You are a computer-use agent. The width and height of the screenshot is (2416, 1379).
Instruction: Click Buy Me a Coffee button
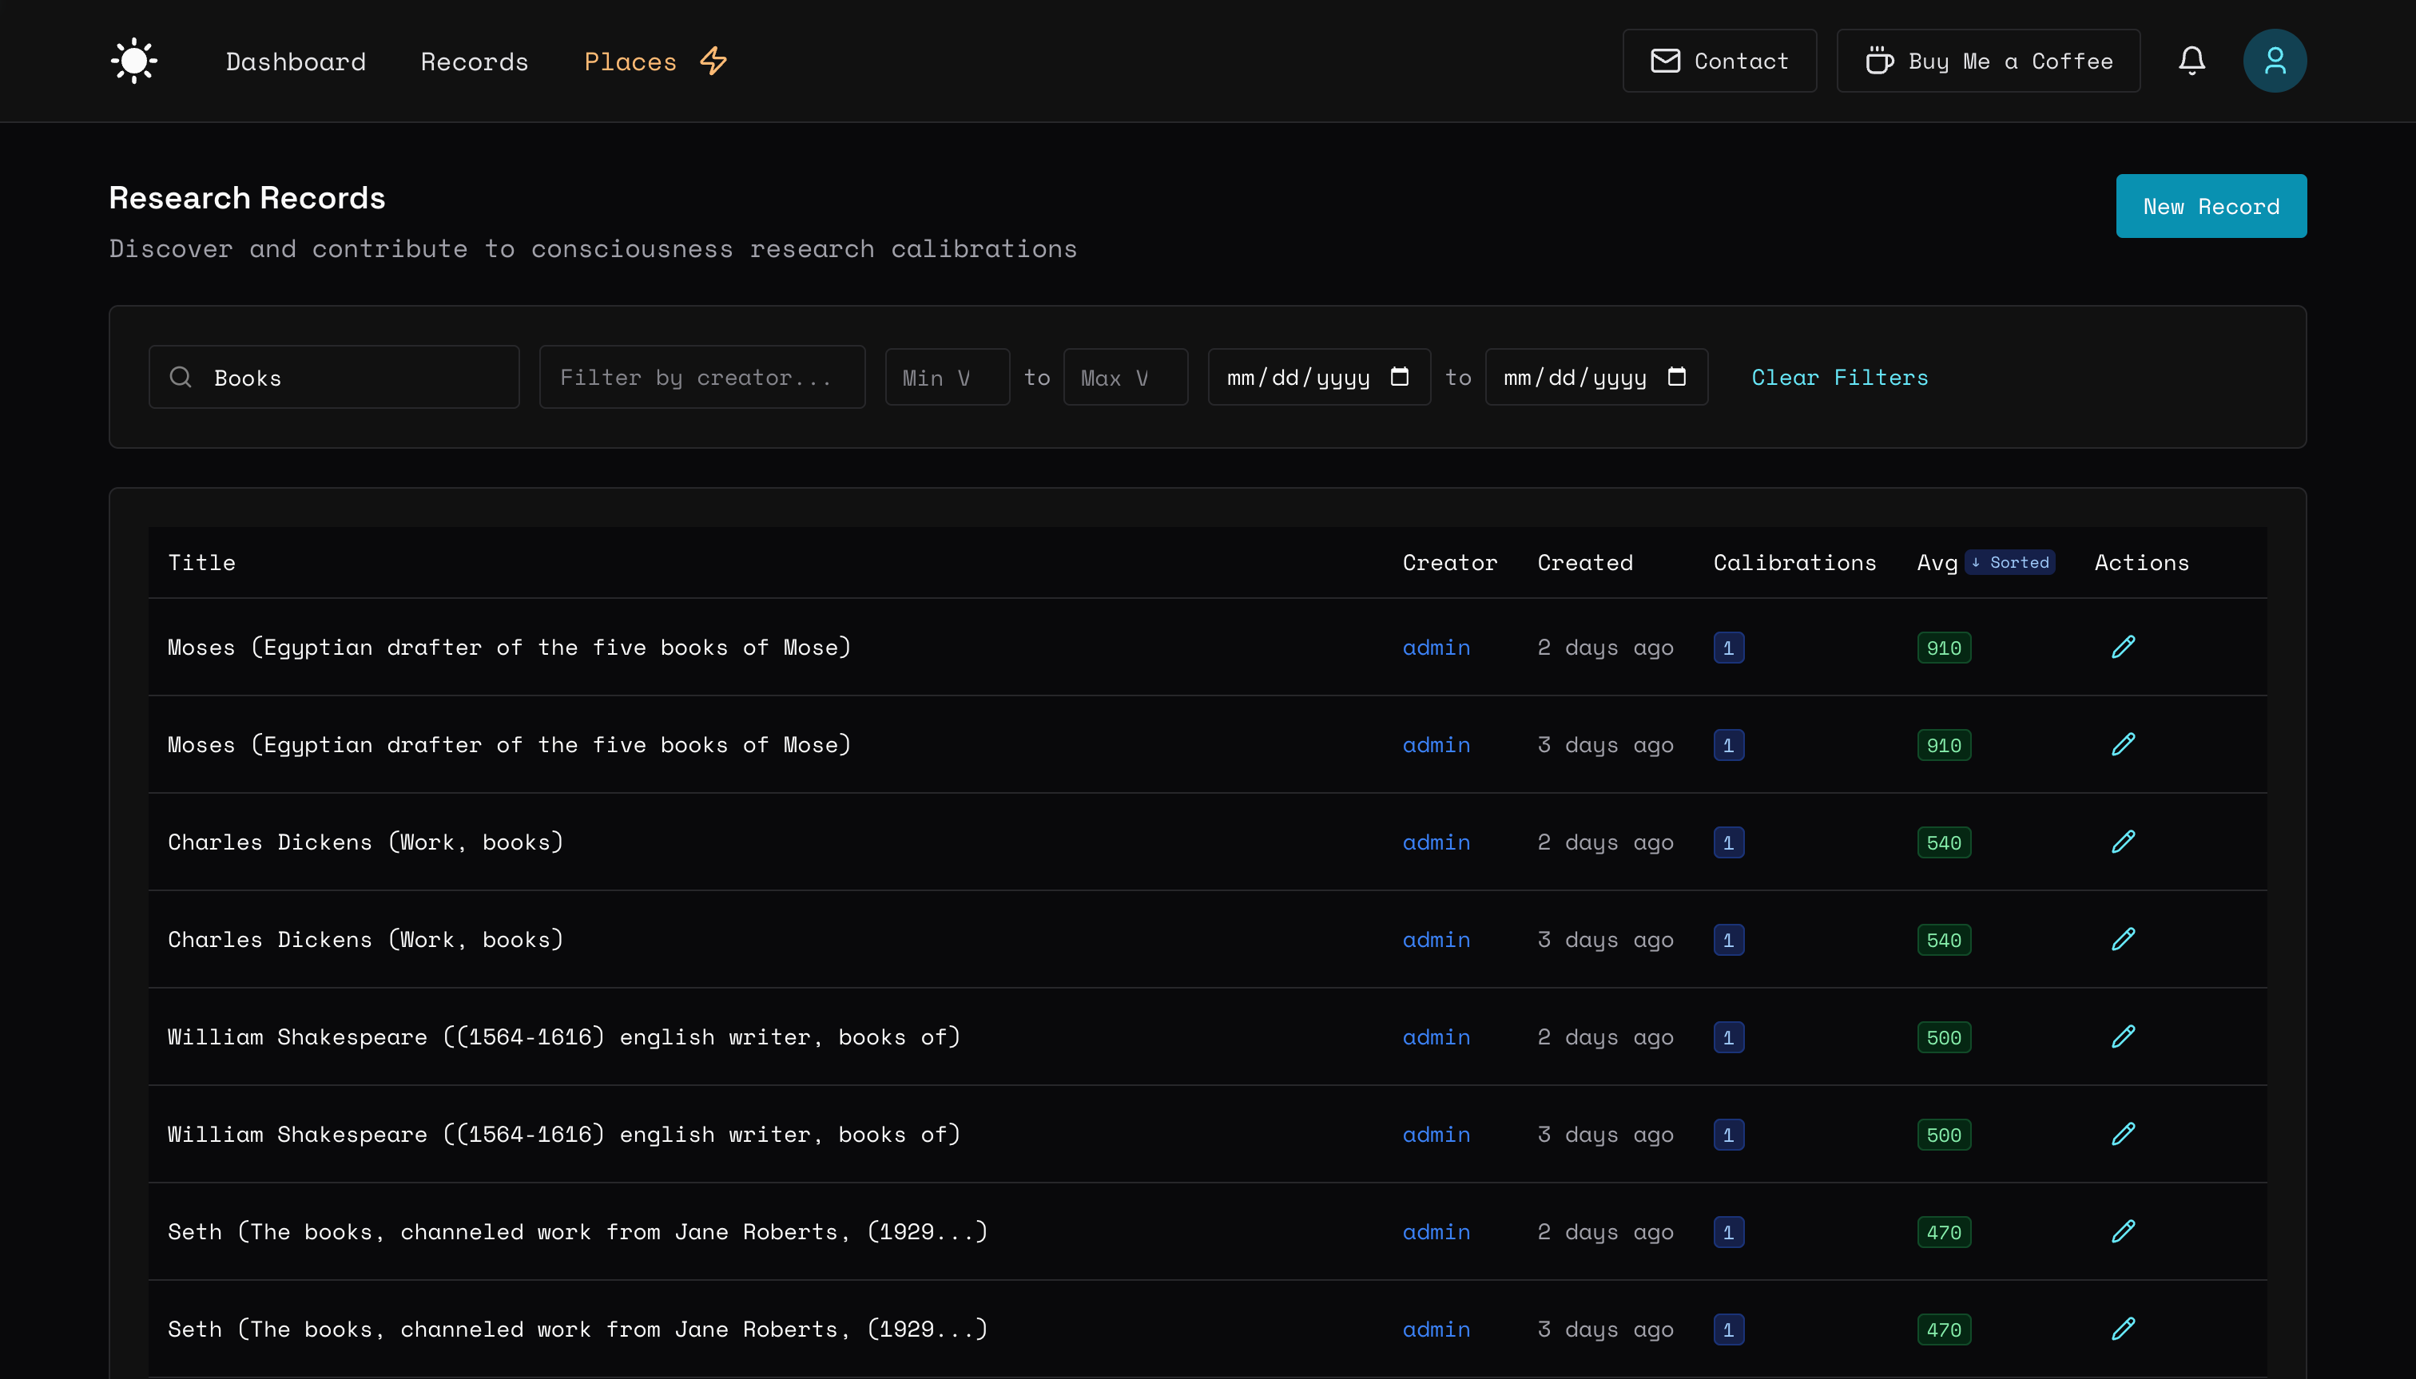1988,61
